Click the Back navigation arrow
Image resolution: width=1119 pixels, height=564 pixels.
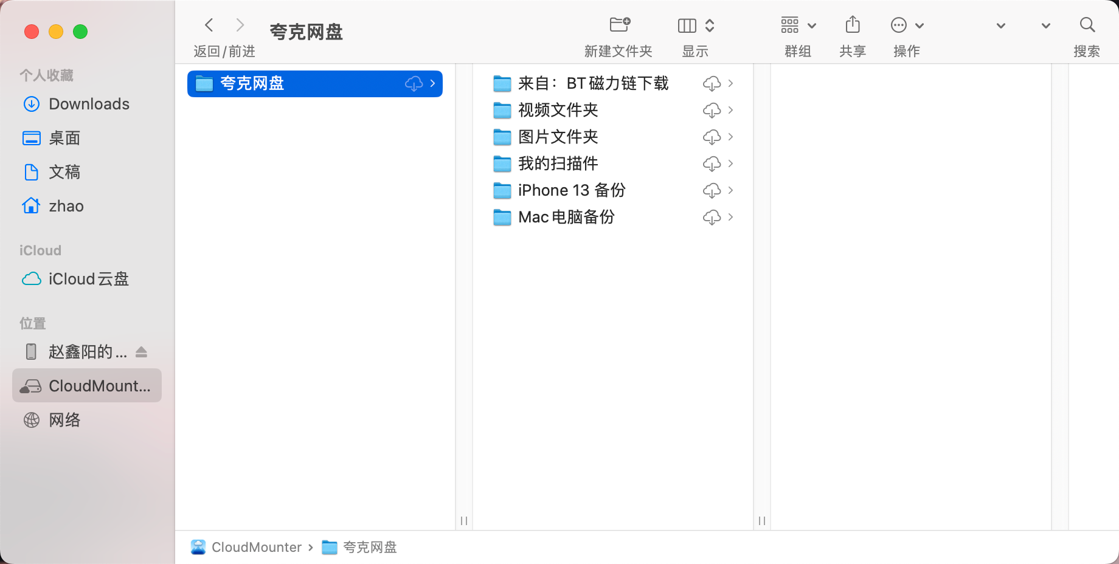[x=209, y=25]
